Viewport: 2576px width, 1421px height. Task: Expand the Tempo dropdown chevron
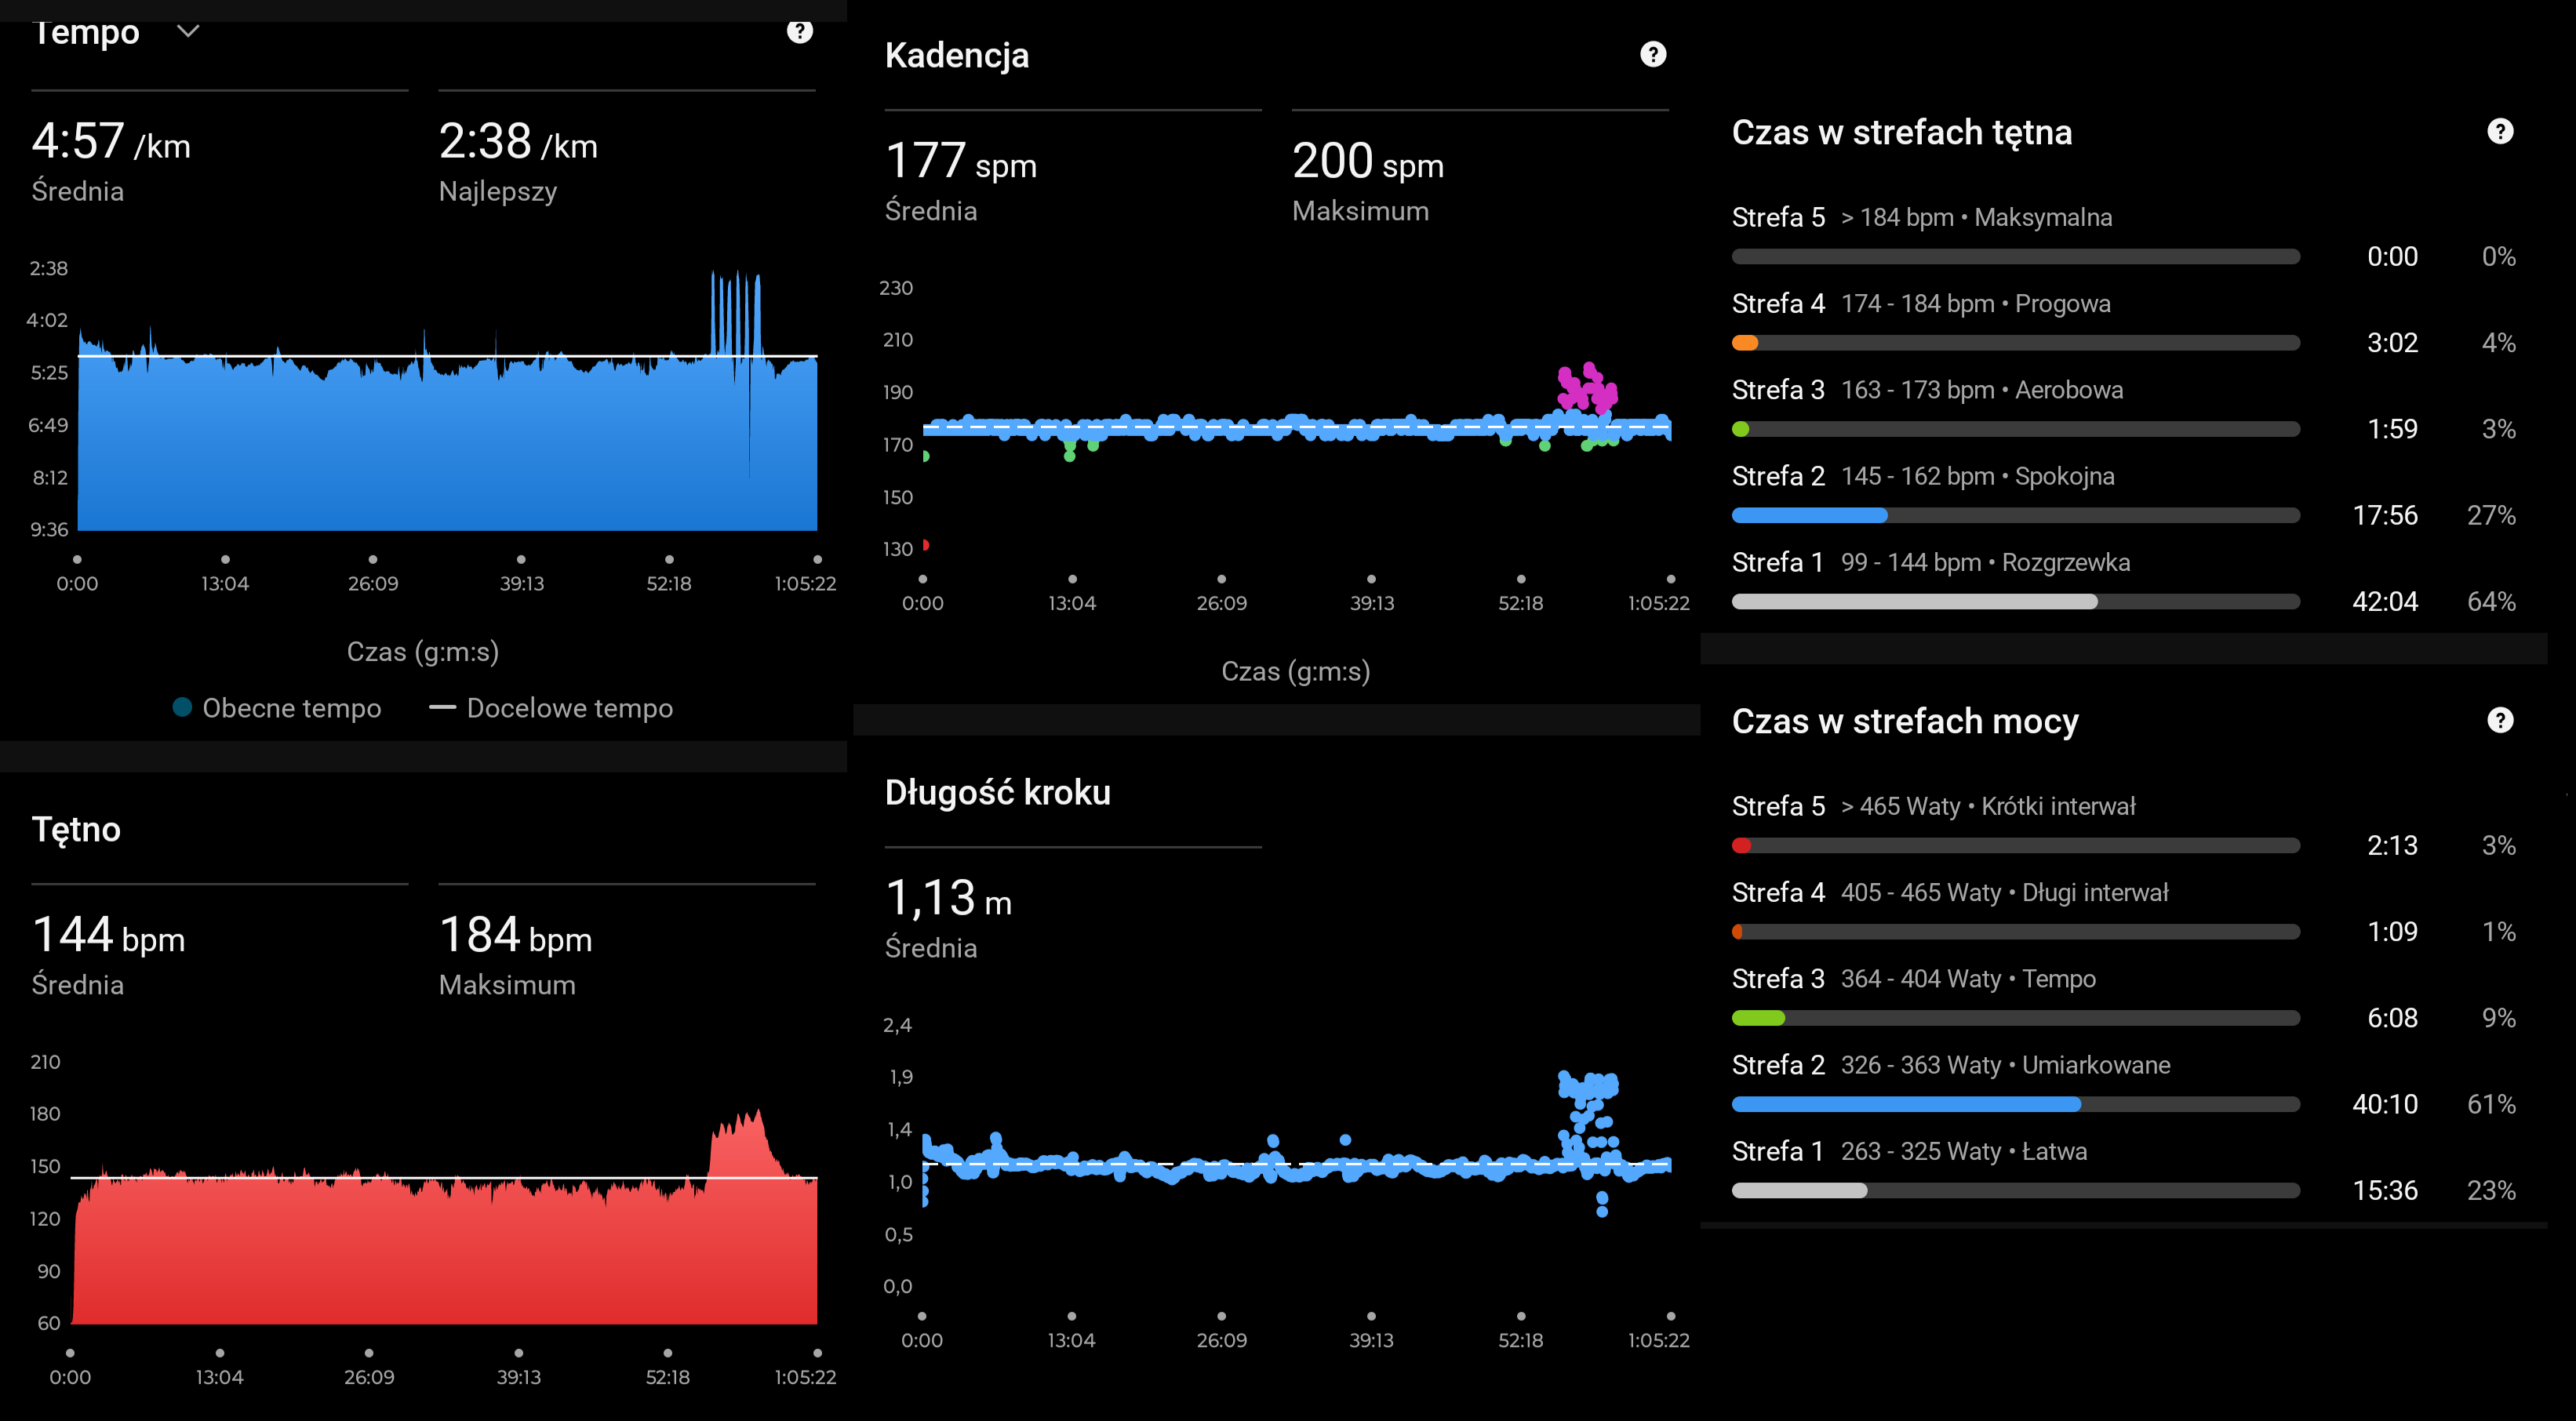click(x=187, y=31)
